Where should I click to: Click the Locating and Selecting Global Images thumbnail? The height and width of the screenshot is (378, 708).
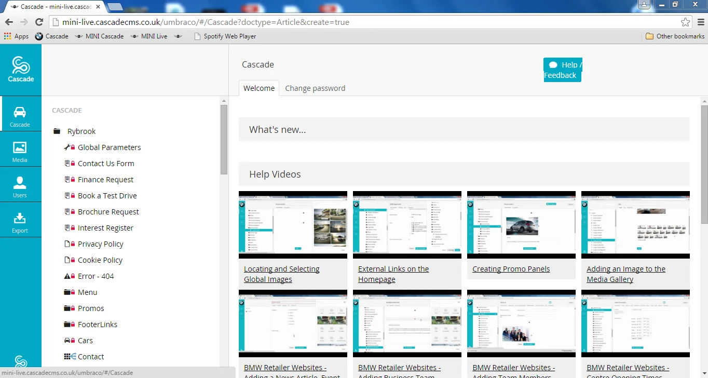293,225
